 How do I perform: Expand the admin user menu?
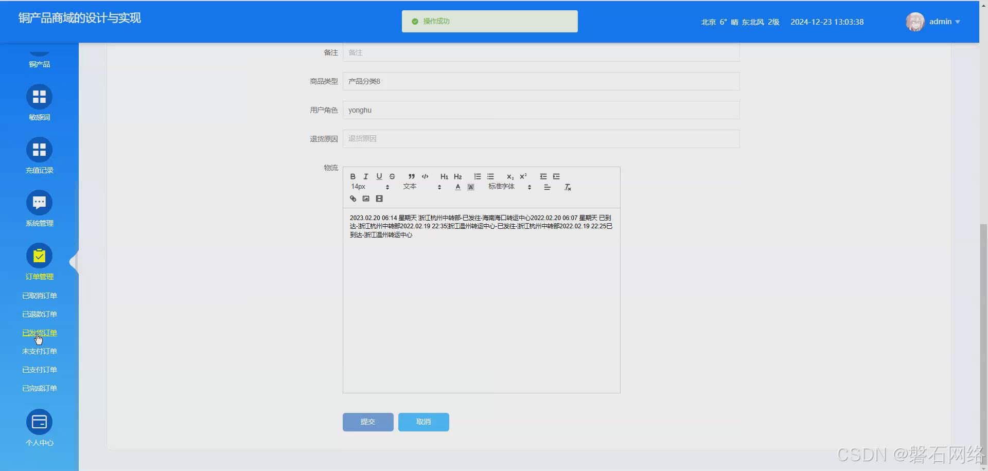(945, 22)
